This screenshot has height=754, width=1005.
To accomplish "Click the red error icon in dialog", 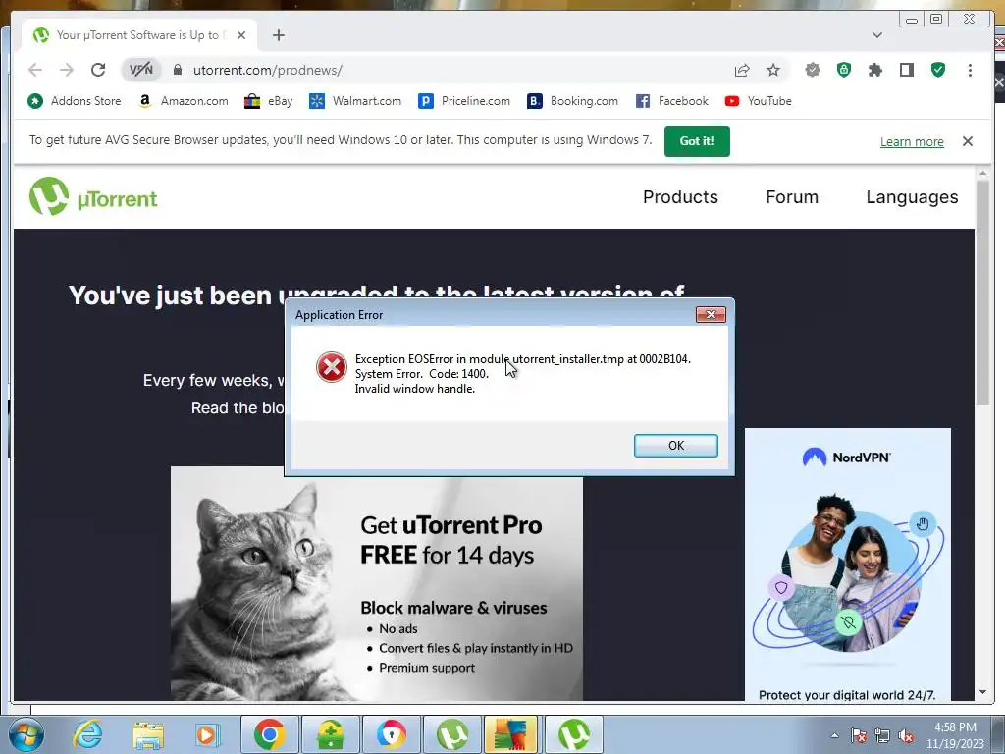I will 332,367.
